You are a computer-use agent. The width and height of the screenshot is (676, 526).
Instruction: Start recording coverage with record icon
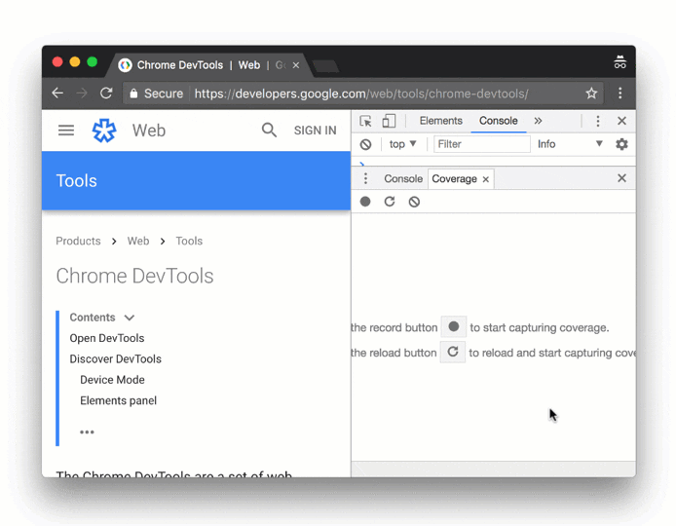[365, 202]
